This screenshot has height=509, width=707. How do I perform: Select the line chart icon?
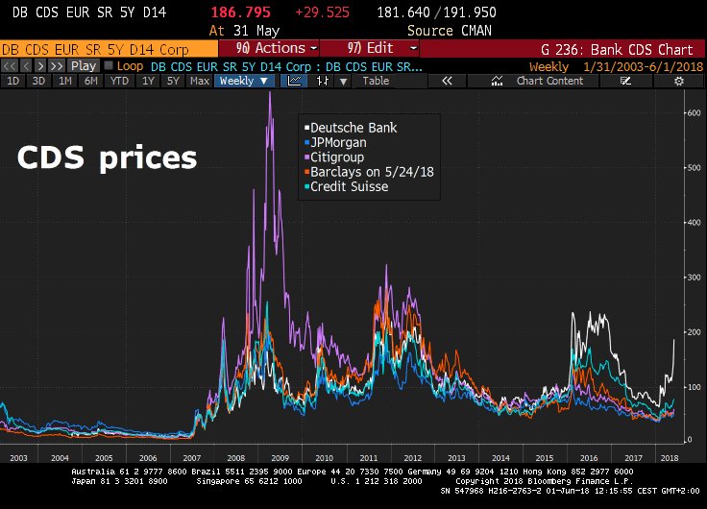294,81
